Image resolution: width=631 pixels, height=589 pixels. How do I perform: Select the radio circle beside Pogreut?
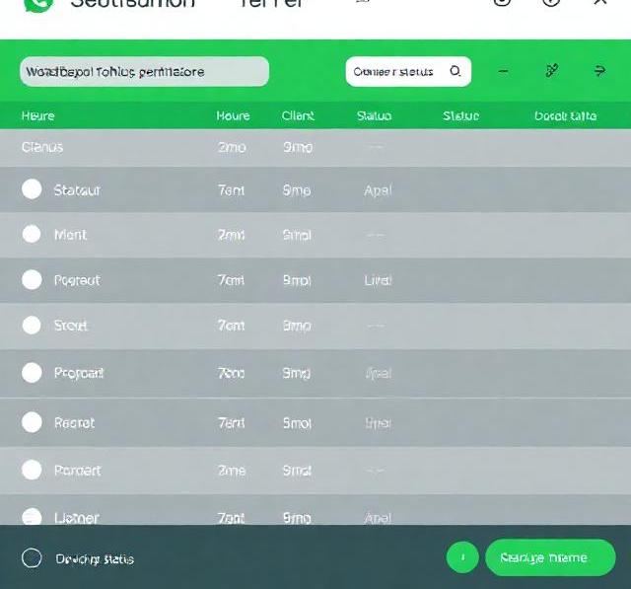(32, 280)
